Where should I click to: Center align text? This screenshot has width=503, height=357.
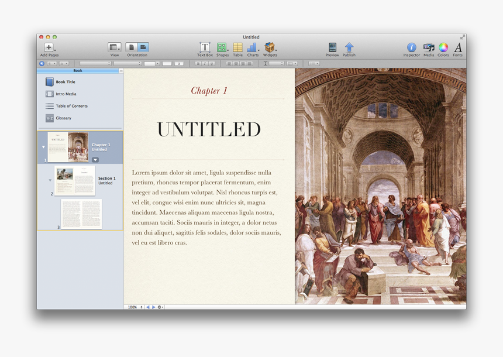point(236,64)
